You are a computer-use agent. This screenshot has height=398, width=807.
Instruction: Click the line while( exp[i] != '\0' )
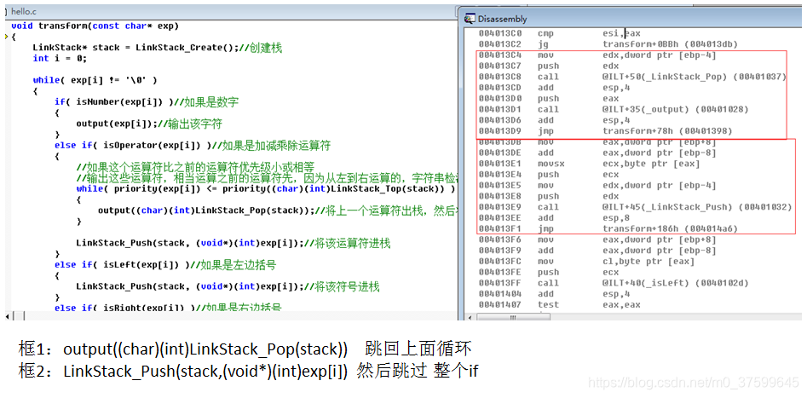pos(95,80)
